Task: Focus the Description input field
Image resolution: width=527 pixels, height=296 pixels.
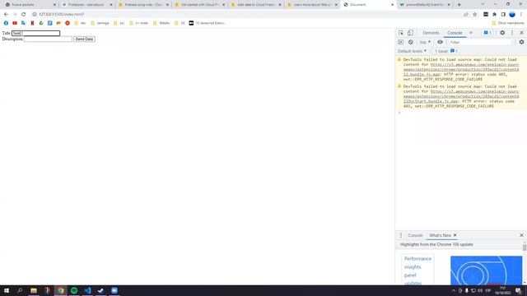Action: point(48,39)
